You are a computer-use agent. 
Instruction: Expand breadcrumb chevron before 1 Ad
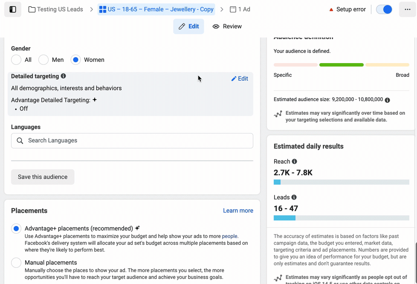pos(222,9)
